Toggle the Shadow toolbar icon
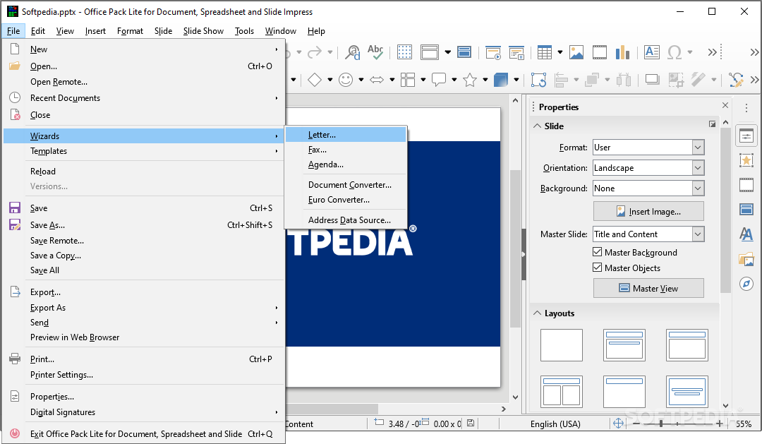The height and width of the screenshot is (444, 762). [x=652, y=80]
